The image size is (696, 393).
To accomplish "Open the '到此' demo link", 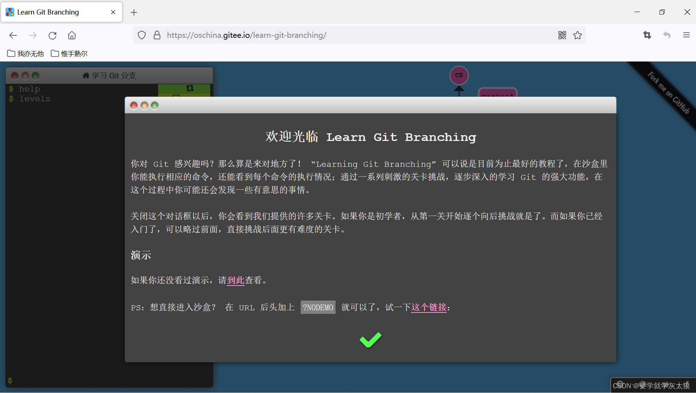I will coord(235,280).
